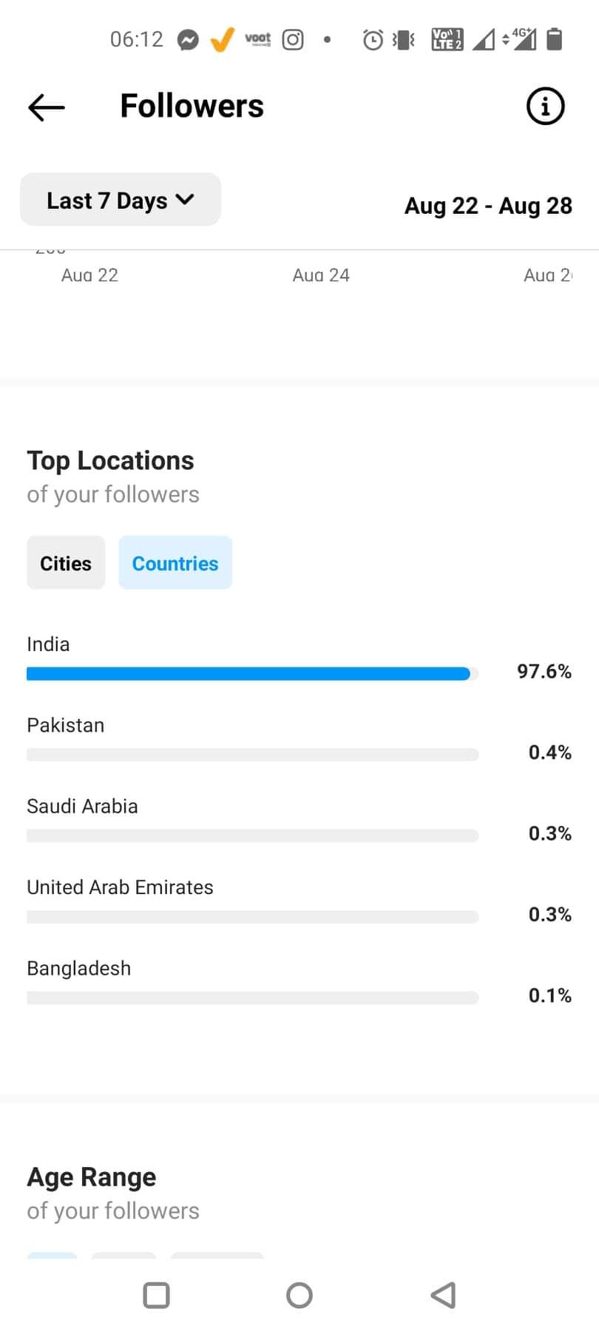
Task: Select the United Arab Emirates row
Action: (x=299, y=901)
